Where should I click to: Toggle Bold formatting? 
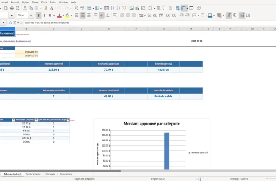38,16
